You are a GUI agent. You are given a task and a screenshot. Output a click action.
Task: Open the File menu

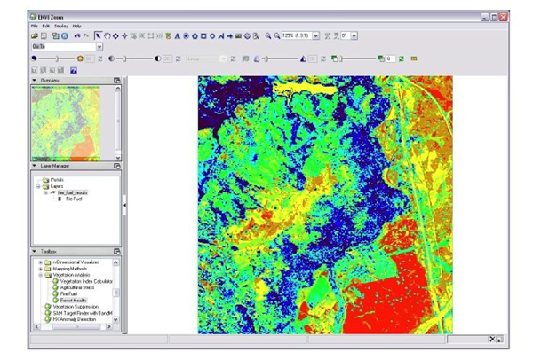pos(35,26)
